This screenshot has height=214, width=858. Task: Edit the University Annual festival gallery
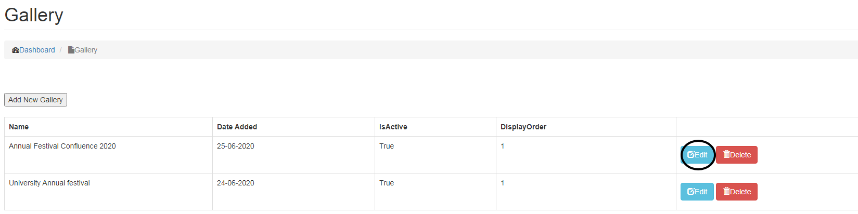[697, 192]
